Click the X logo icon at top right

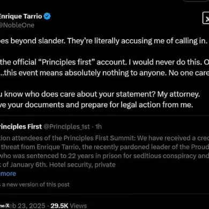pos(206,18)
